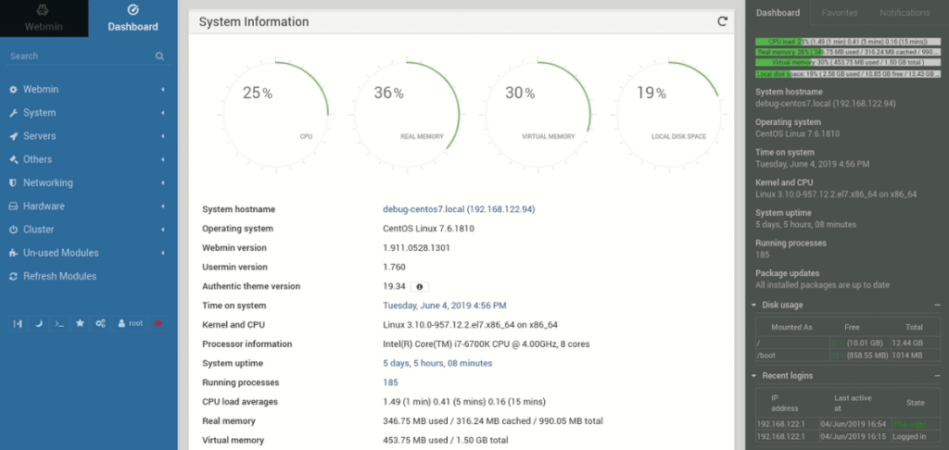Expand the Others menu chevron
This screenshot has width=949, height=450.
click(x=163, y=159)
